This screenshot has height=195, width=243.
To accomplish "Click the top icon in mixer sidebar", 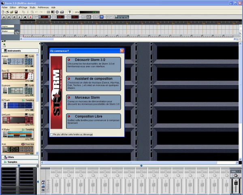I will (x=43, y=182).
